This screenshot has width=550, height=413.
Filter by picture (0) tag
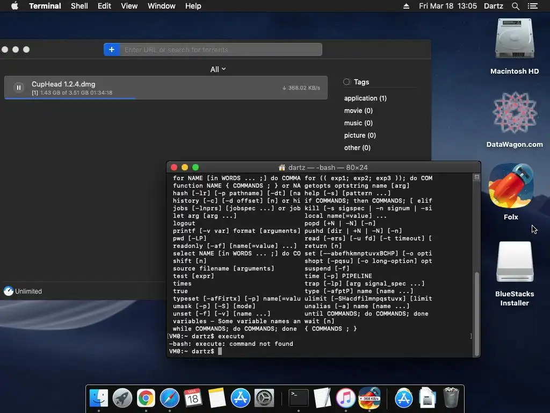point(360,135)
